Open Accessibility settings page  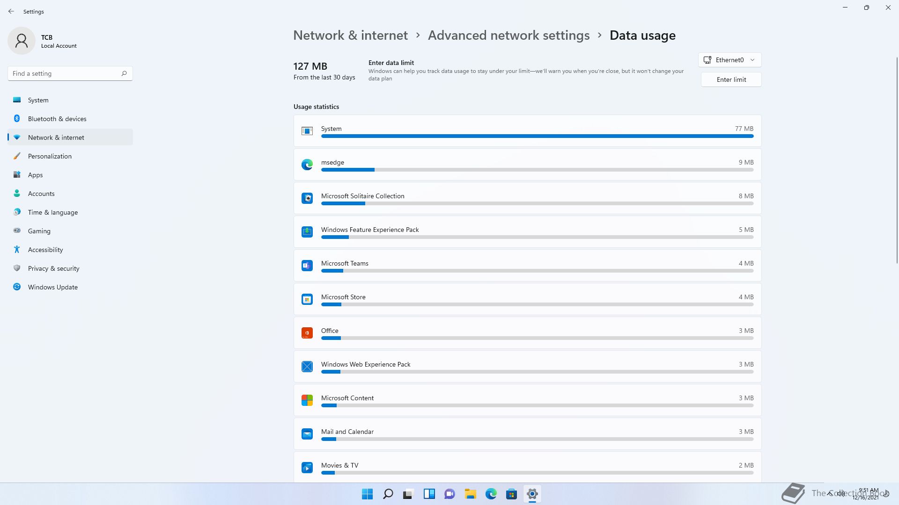70,249
